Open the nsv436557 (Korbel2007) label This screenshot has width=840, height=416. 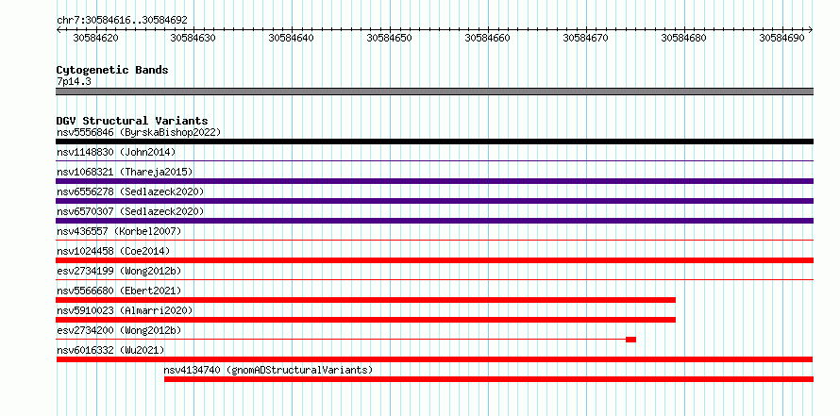(x=119, y=231)
